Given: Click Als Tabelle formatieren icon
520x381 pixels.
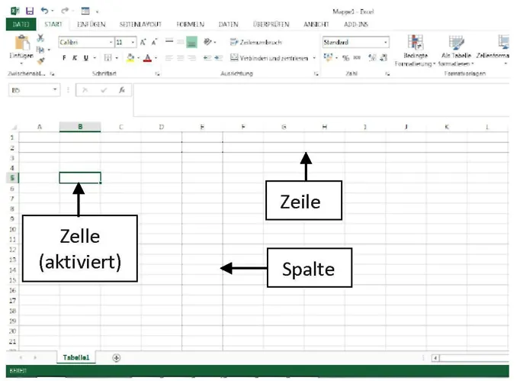Looking at the screenshot, I should coord(456,44).
